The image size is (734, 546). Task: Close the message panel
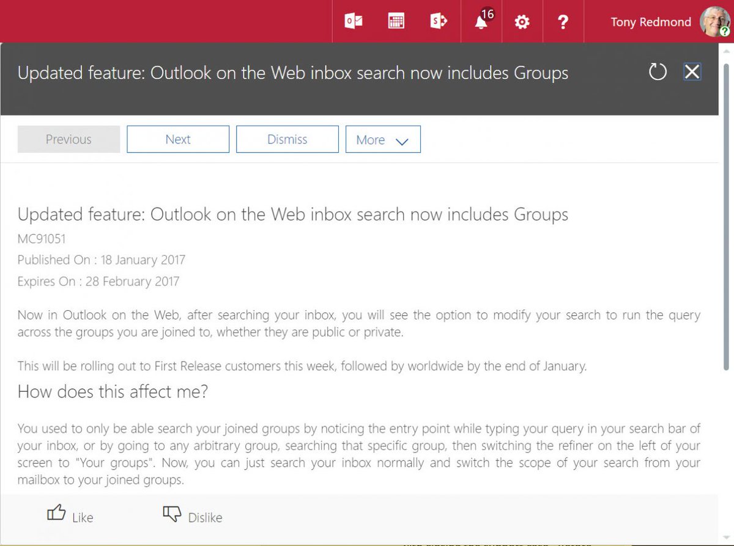point(692,72)
